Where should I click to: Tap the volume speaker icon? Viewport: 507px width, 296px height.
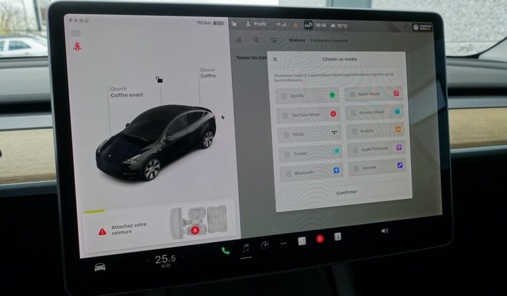click(384, 231)
